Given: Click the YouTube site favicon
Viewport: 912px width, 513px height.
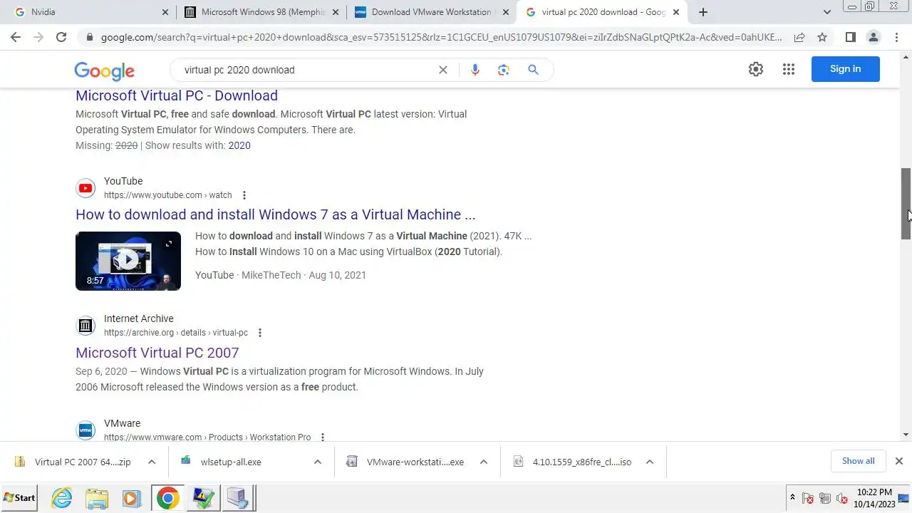Looking at the screenshot, I should [x=85, y=188].
